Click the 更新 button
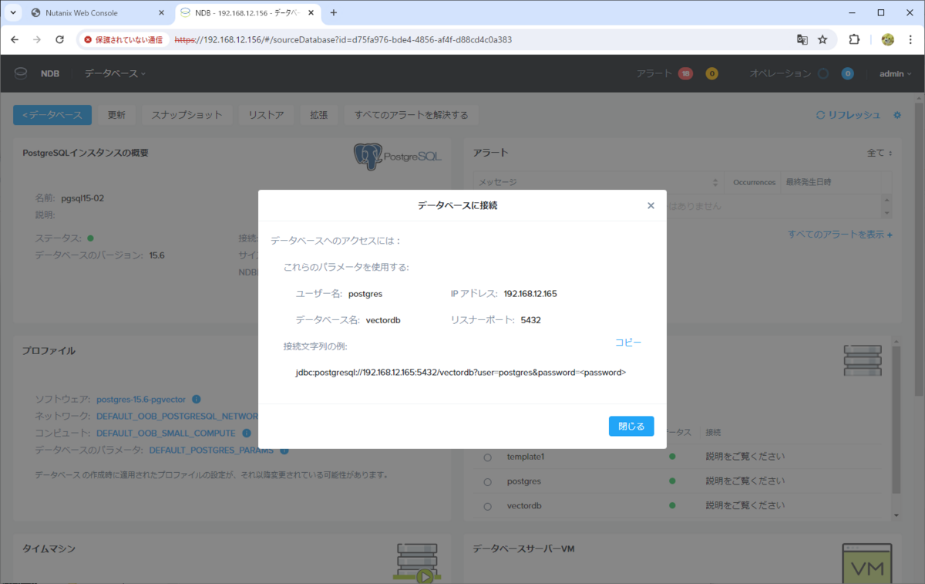The image size is (925, 584). click(x=116, y=115)
